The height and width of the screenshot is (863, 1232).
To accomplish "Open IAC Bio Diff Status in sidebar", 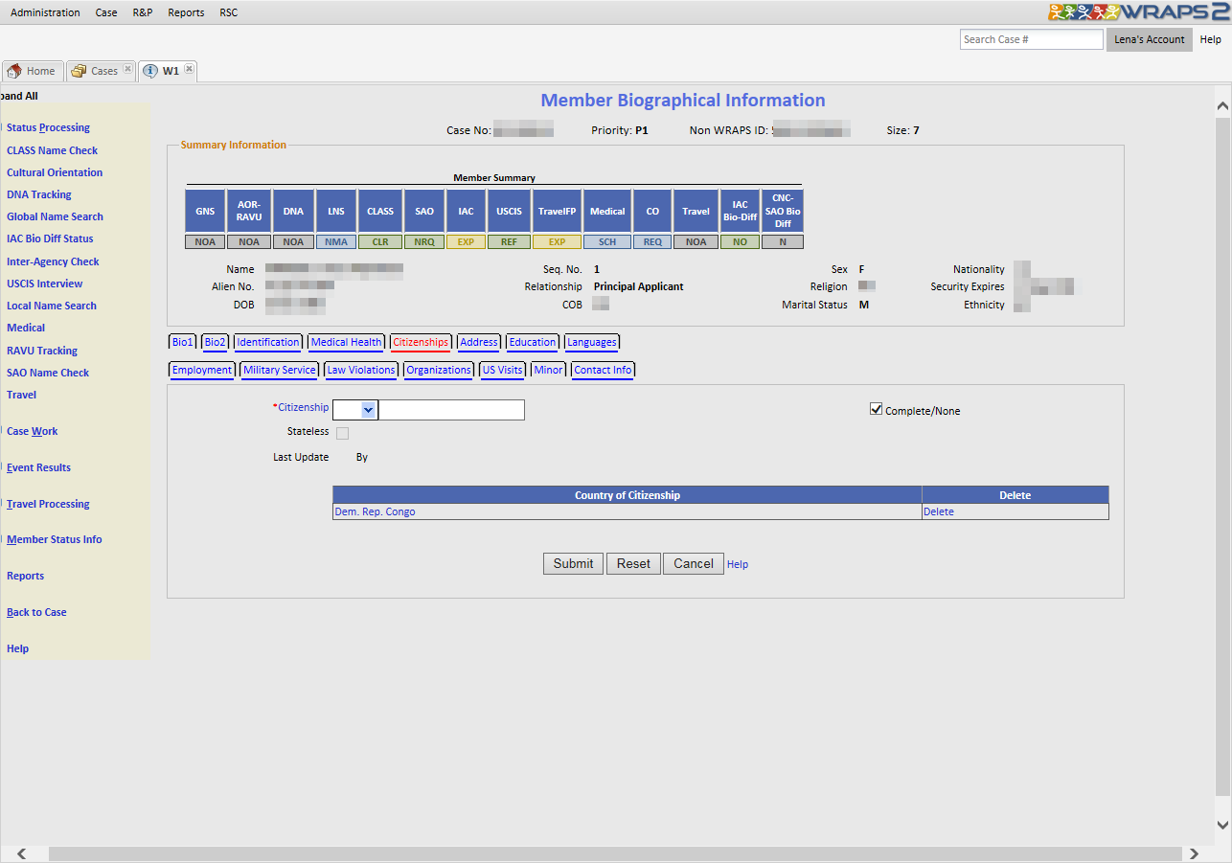I will point(50,238).
